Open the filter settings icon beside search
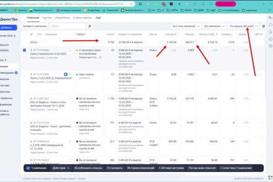 coord(90,26)
